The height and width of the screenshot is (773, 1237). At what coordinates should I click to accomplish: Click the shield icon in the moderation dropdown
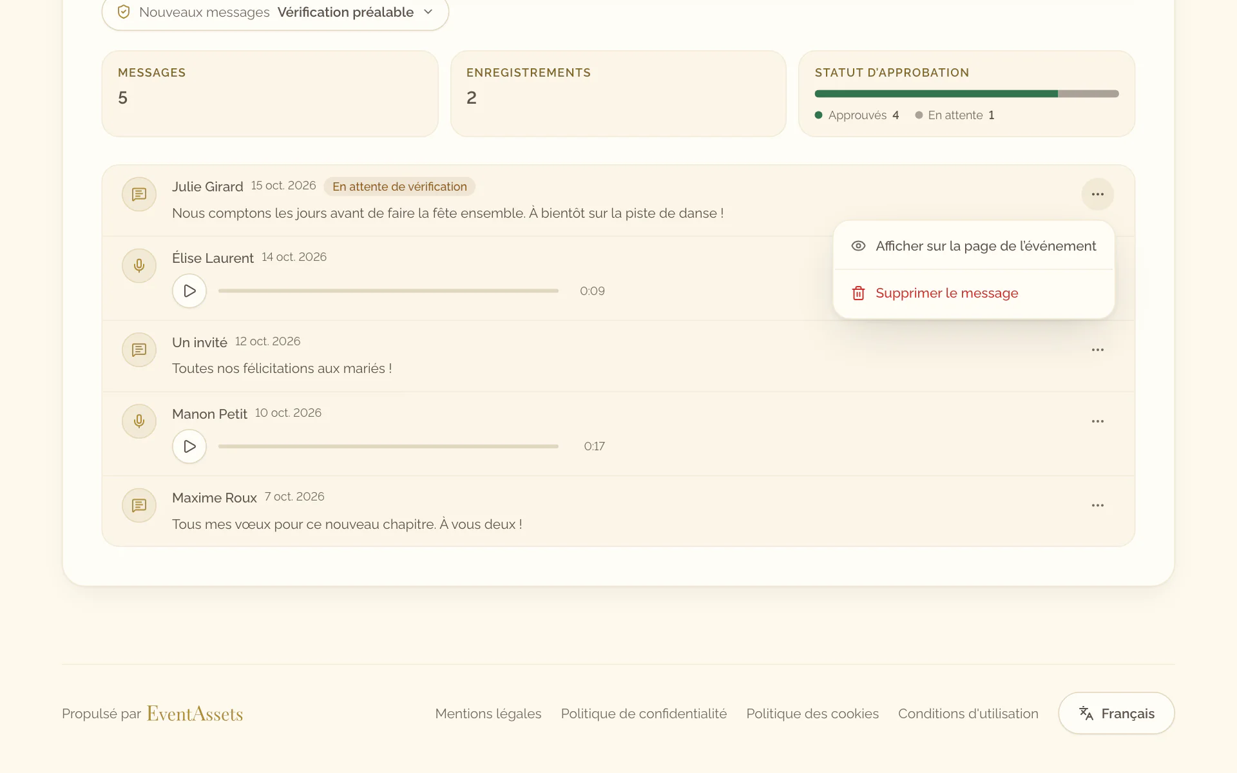124,12
